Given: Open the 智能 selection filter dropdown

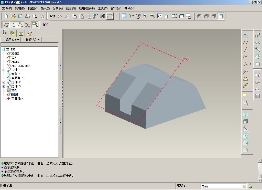Looking at the screenshot, I should (244, 186).
